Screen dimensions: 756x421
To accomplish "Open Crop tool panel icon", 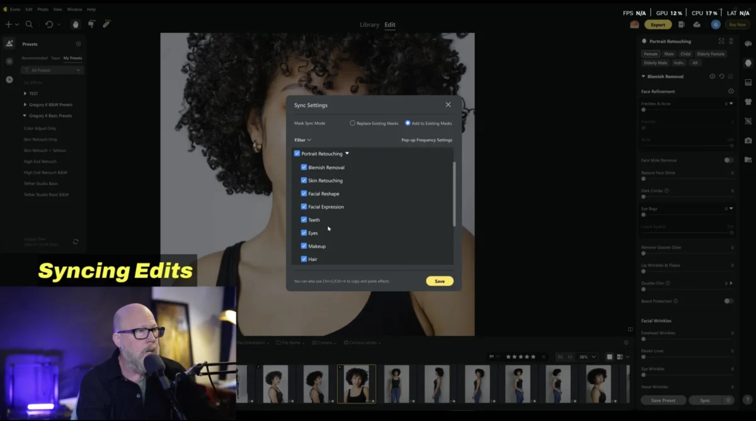I will [x=748, y=120].
